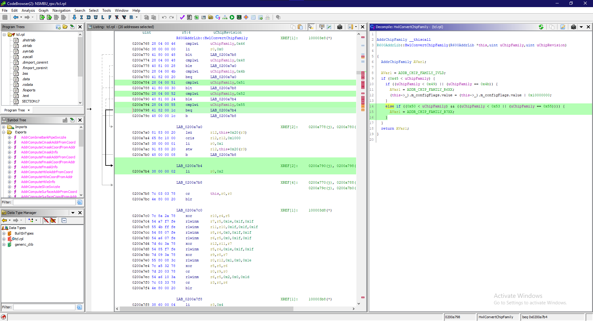Open the Search menu
This screenshot has width=593, height=321.
[80, 10]
